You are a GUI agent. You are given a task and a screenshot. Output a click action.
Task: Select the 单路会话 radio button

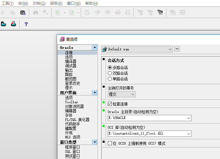coord(110,79)
